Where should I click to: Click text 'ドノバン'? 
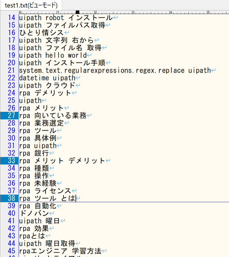pyautogui.click(x=34, y=213)
